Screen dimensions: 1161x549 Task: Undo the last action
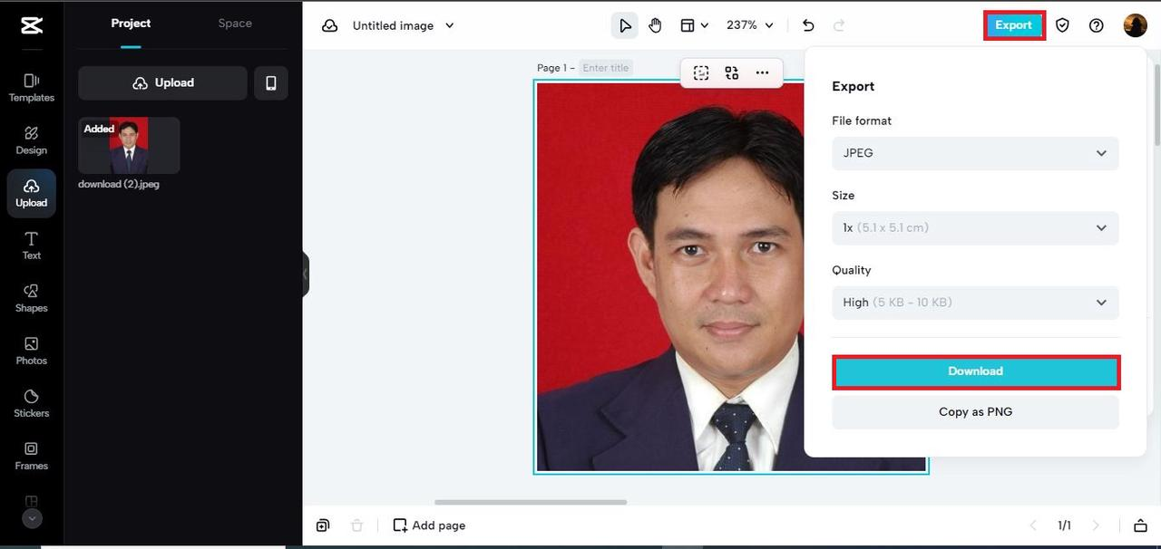pos(808,25)
